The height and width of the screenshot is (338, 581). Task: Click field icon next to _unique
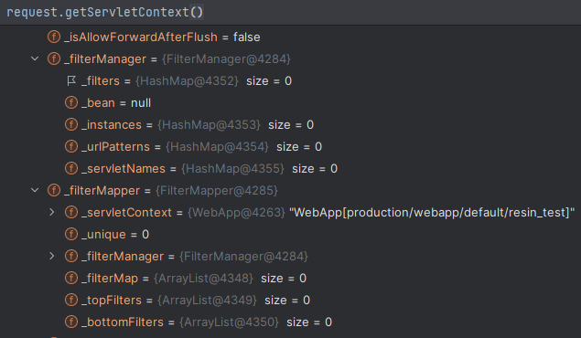[71, 234]
